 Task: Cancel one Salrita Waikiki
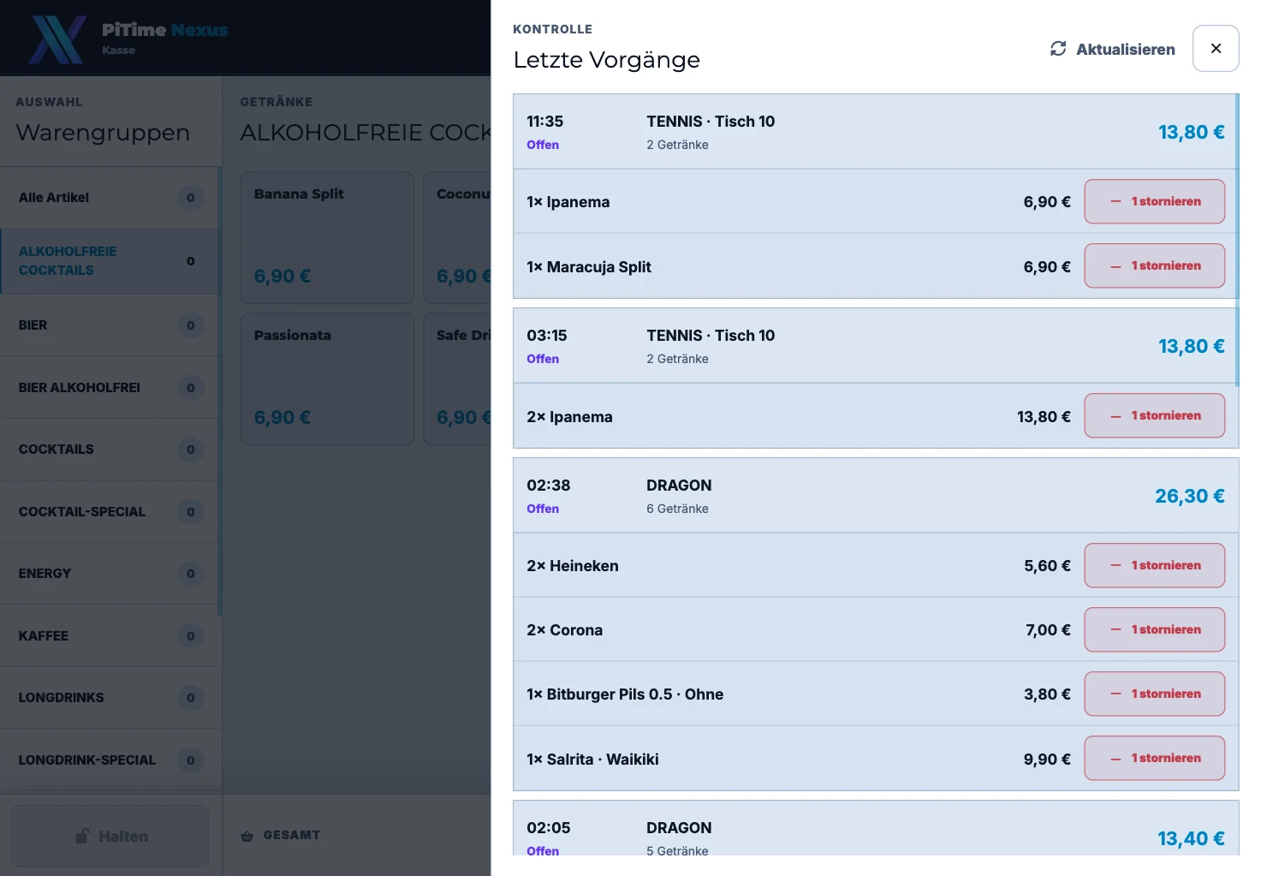(x=1154, y=758)
